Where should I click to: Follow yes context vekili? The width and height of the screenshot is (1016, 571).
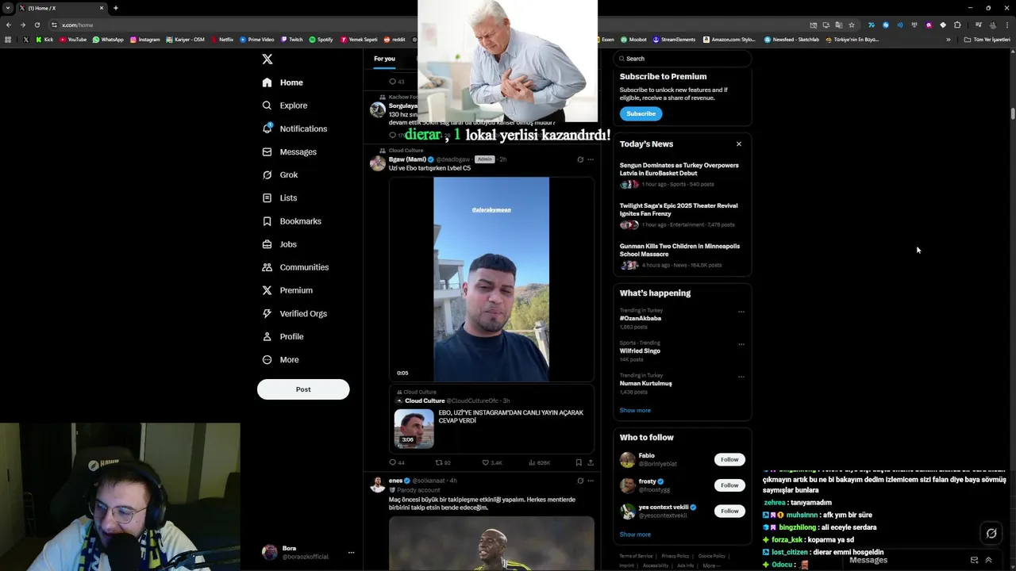(729, 512)
